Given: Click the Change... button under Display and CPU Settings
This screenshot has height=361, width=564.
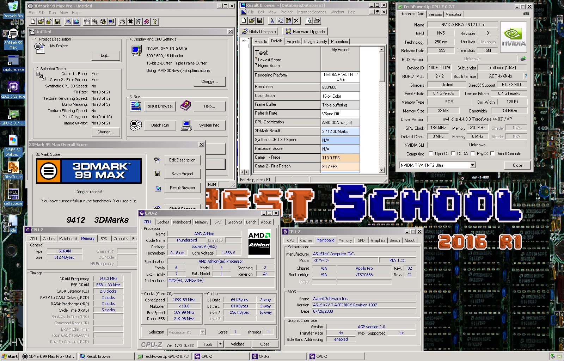Looking at the screenshot, I should 209,81.
